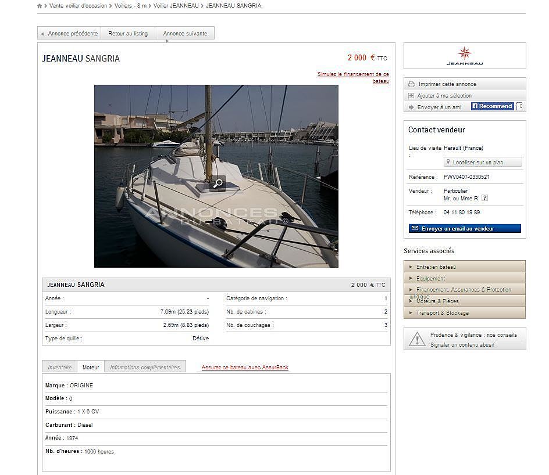Image resolution: width=549 pixels, height=475 pixels.
Task: Click Simulez le financement de ce bateau
Action: pyautogui.click(x=353, y=78)
